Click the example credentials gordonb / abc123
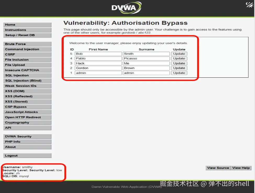255x193 pixels. point(136,33)
